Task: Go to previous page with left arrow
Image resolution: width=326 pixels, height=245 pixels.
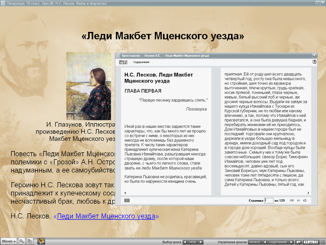Action: pyautogui.click(x=298, y=200)
